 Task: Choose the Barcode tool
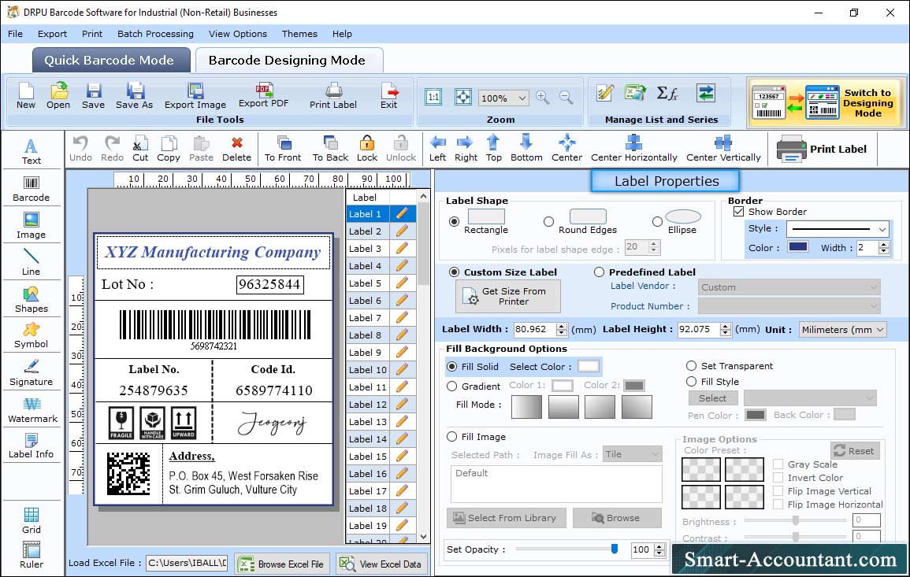32,189
